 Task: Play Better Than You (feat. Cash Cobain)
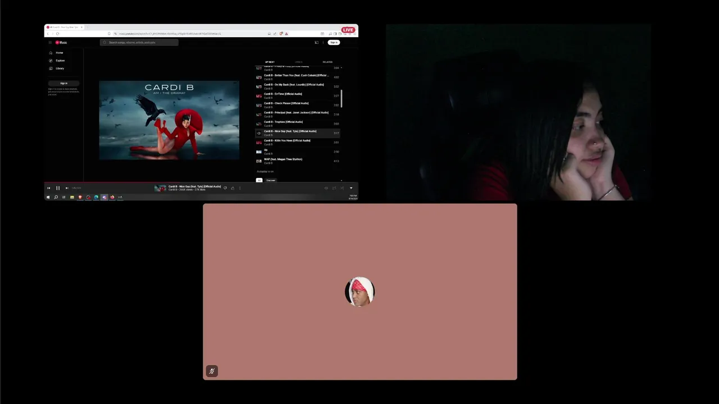pyautogui.click(x=297, y=77)
